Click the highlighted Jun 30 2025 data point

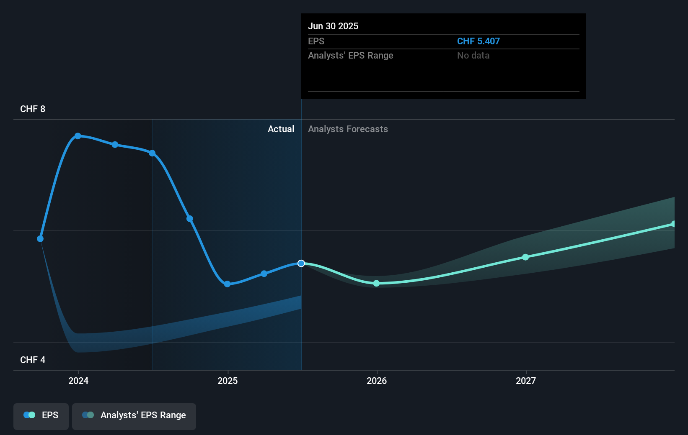point(301,263)
